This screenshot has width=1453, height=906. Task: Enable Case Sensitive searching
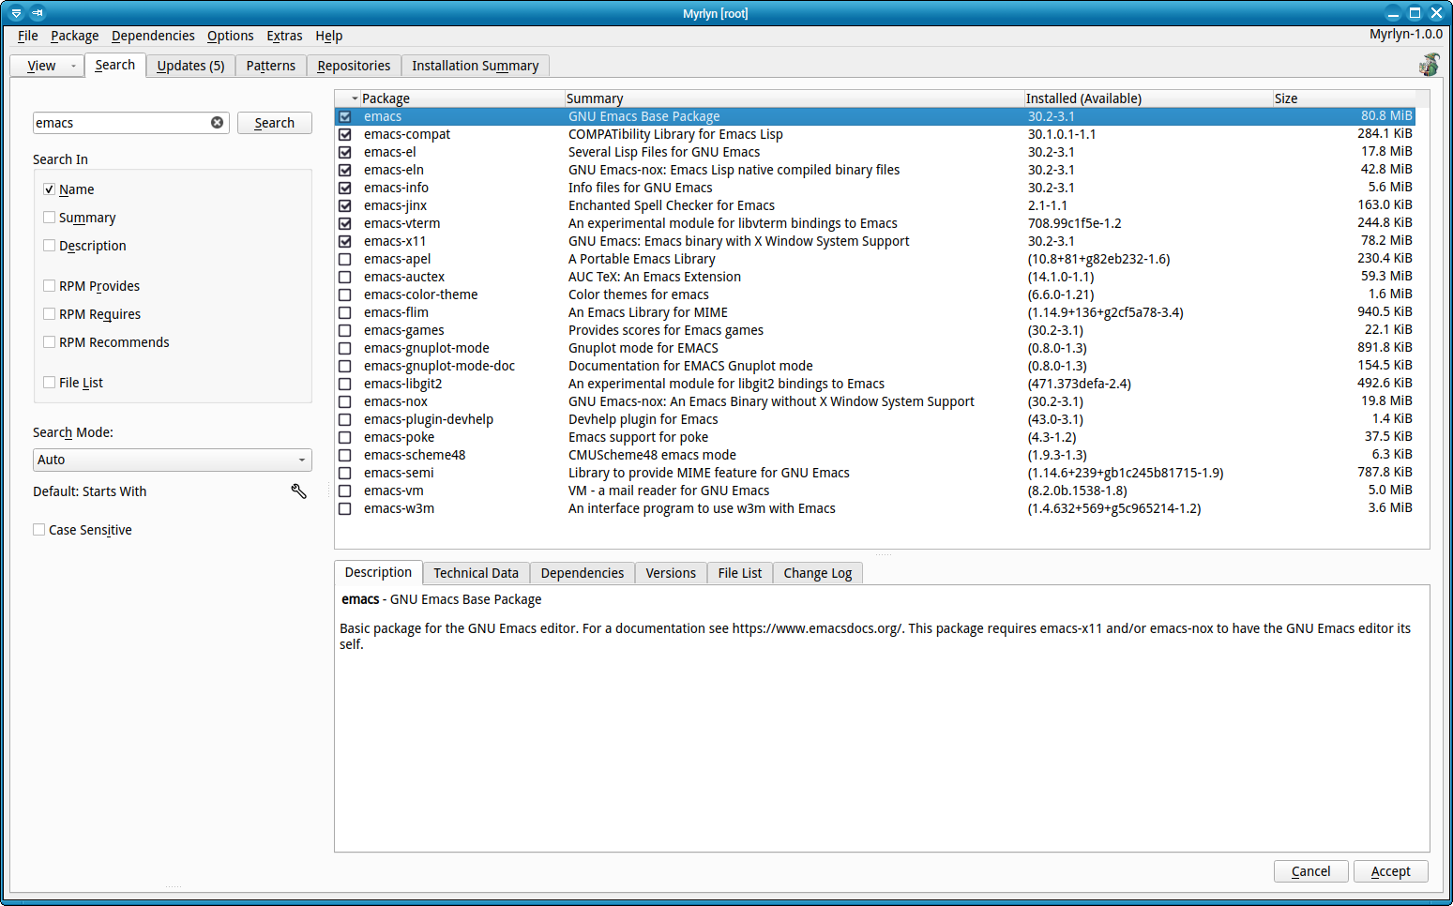[38, 530]
